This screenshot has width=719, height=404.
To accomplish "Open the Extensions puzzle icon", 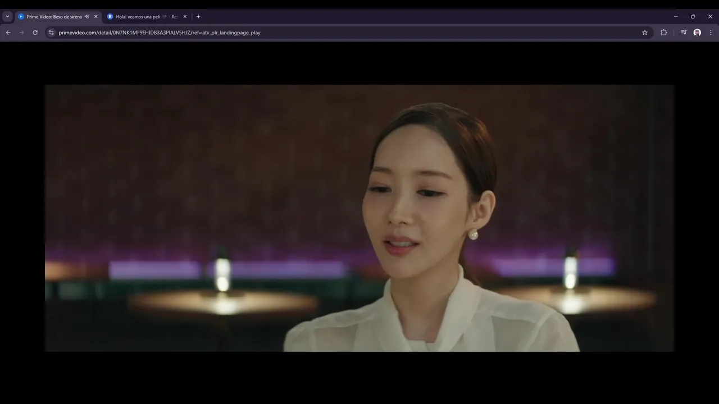I will click(x=663, y=33).
